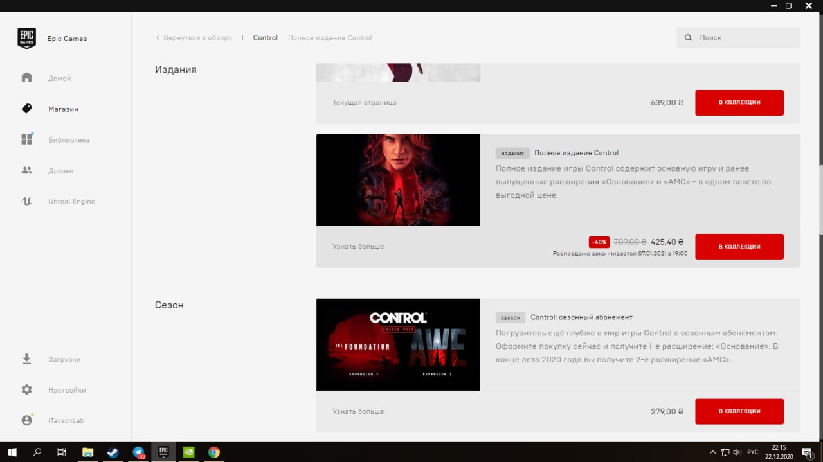The width and height of the screenshot is (823, 462).
Task: Go to Загрузки in the sidebar
Action: [64, 359]
